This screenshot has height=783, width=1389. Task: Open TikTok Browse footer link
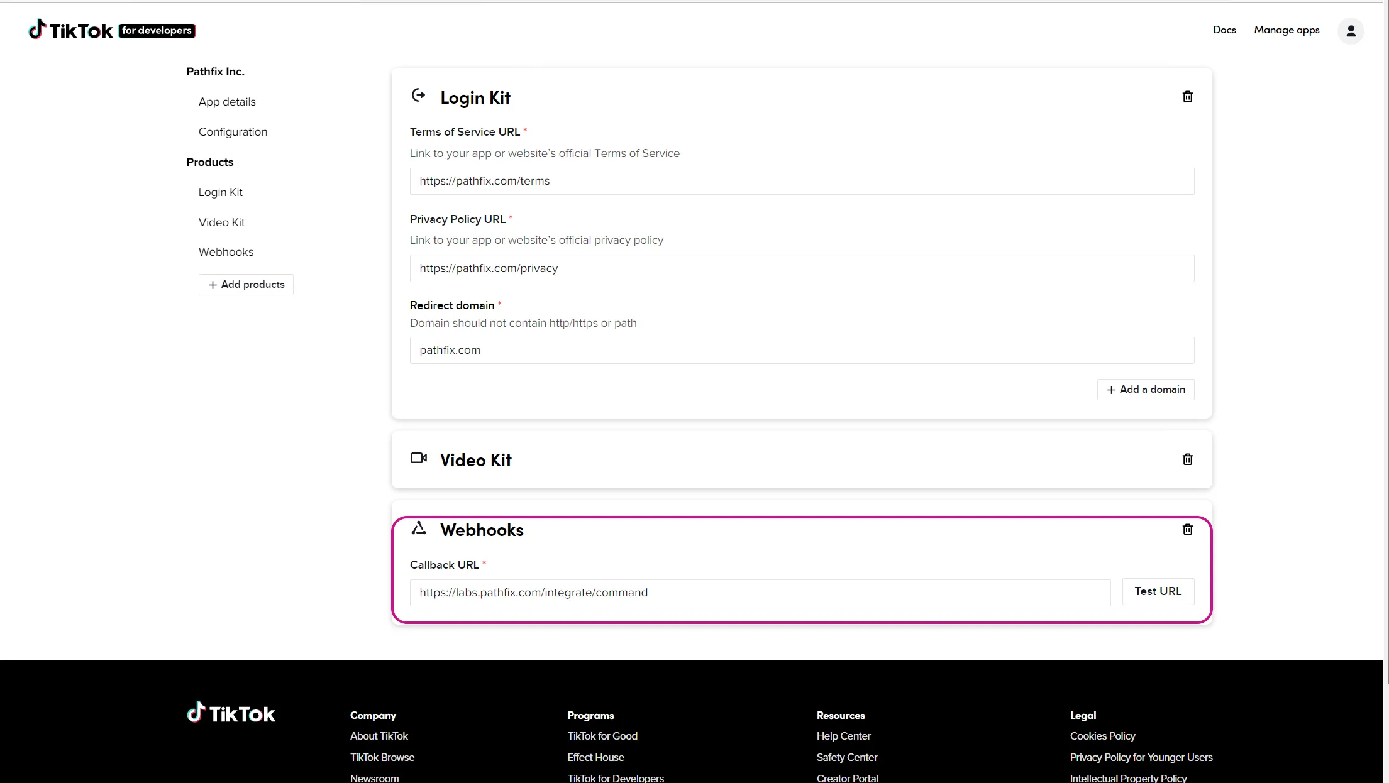(382, 757)
